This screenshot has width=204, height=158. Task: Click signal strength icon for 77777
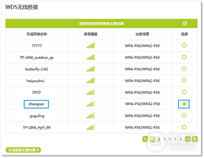pos(91,46)
